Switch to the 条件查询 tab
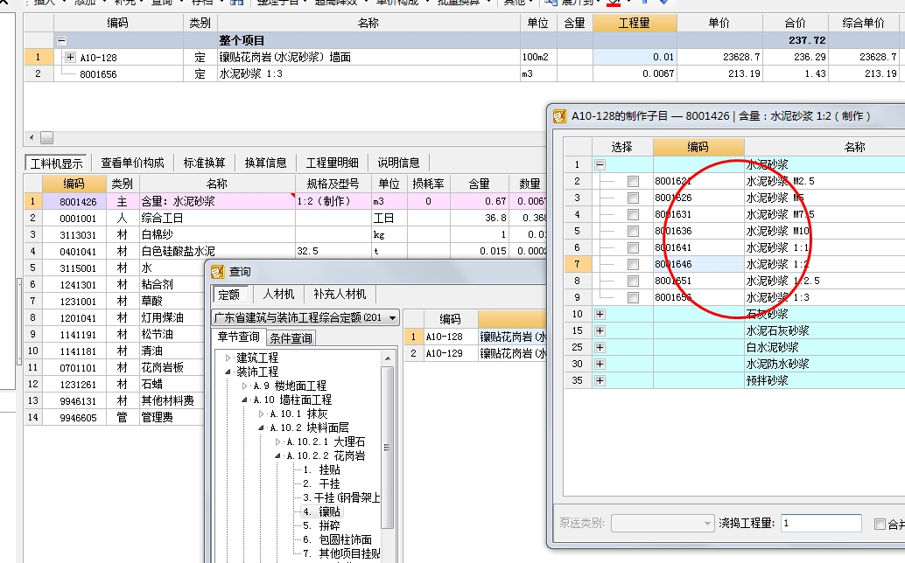 click(x=291, y=337)
